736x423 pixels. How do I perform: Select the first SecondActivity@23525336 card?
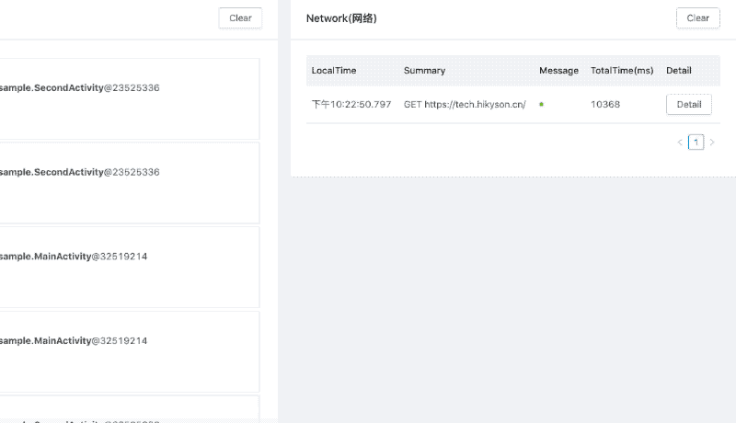[x=130, y=99]
